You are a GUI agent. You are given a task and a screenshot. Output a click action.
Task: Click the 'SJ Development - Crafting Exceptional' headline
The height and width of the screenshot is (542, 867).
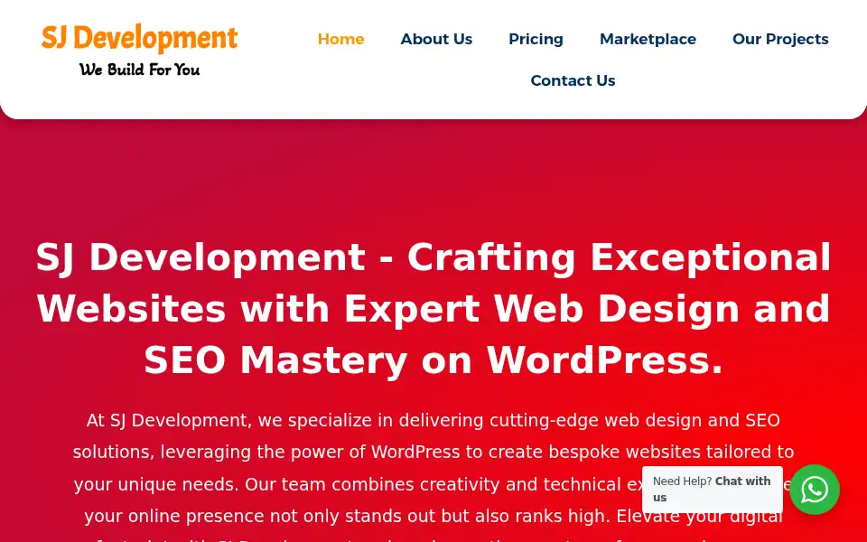(x=433, y=309)
